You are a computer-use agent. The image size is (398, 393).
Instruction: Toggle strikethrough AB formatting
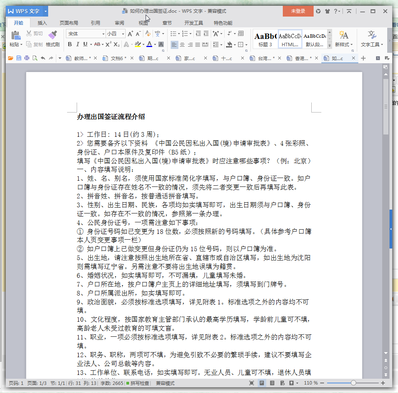[97, 44]
